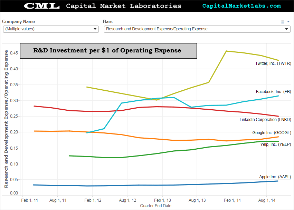Click the 0.35 y-axis value
This screenshot has height=210, width=294.
point(14,85)
